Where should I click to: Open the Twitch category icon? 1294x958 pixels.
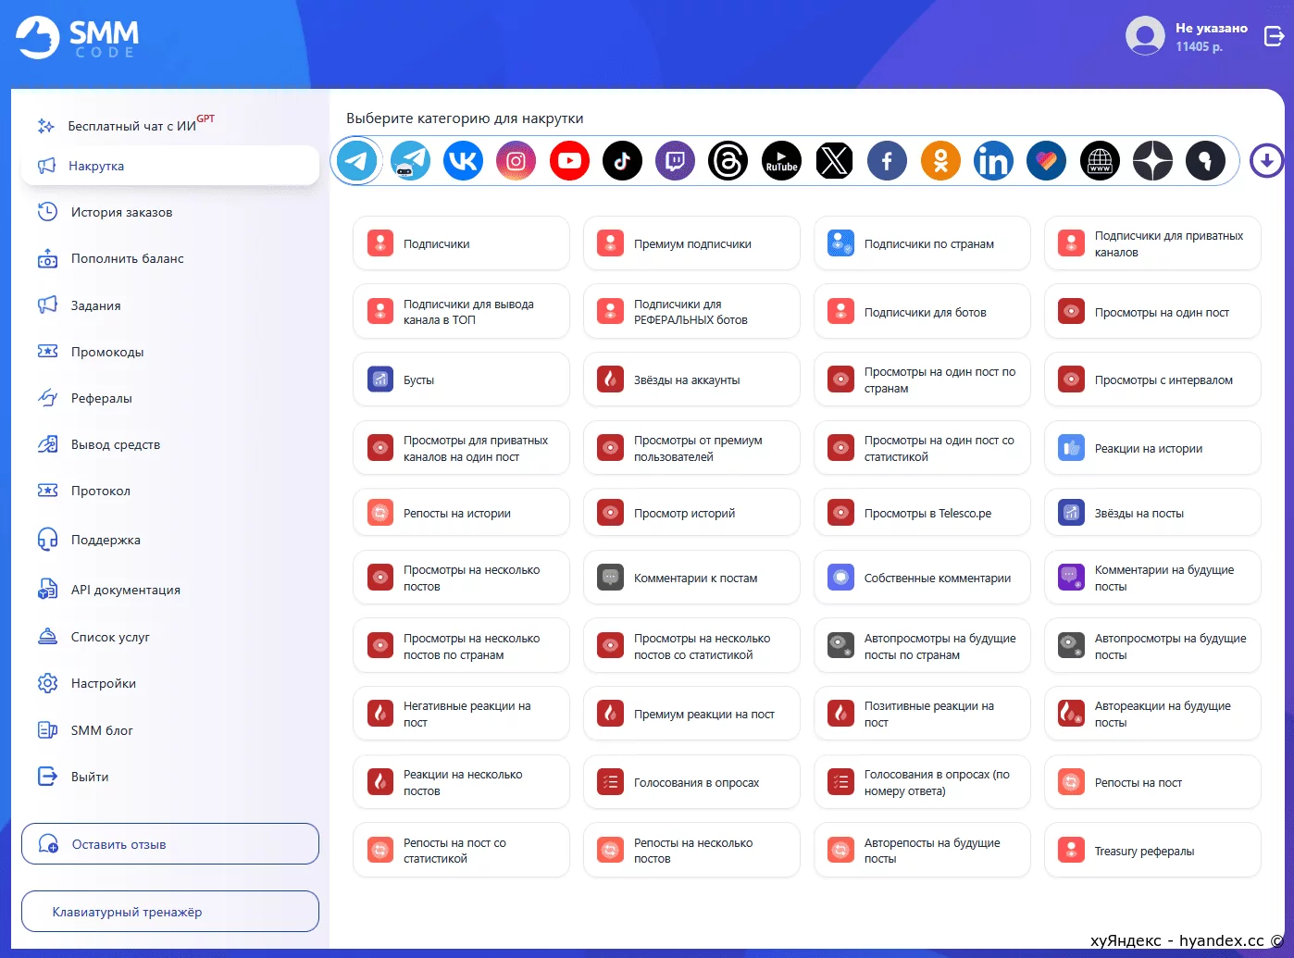coord(676,161)
